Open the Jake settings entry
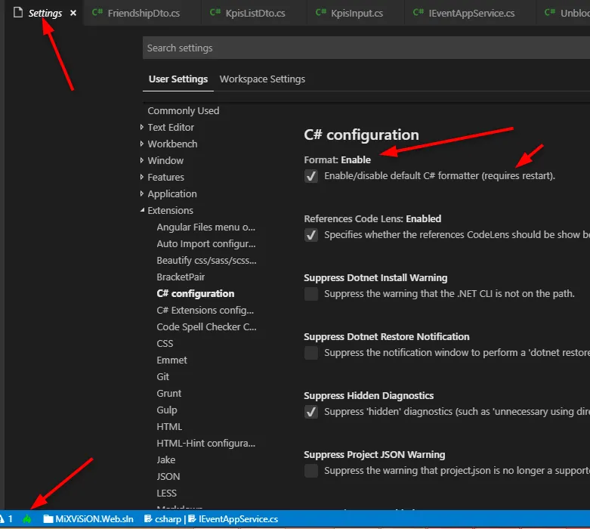The height and width of the screenshot is (529, 590). tap(166, 459)
